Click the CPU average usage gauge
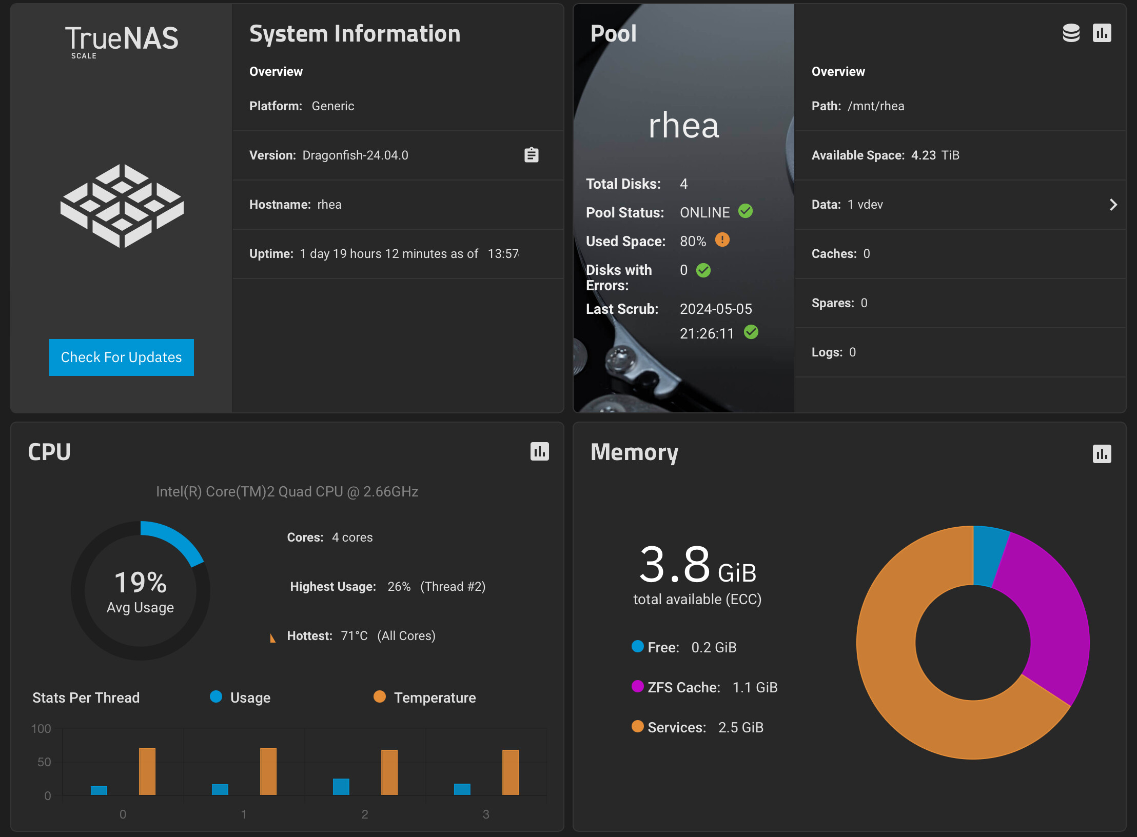This screenshot has height=837, width=1137. 141,591
